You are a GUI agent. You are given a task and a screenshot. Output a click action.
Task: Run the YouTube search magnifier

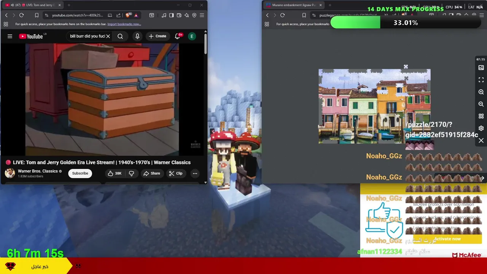click(120, 36)
